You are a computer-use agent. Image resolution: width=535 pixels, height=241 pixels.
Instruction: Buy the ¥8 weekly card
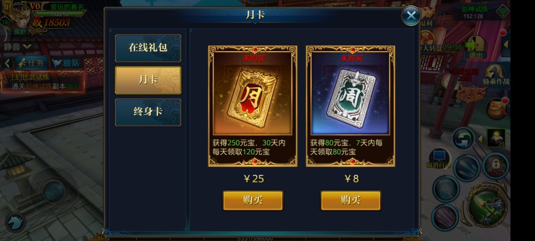[x=351, y=200]
